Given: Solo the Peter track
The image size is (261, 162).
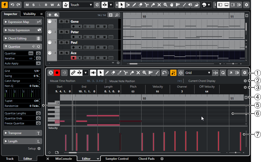Looking at the screenshot, I should click(67, 32).
